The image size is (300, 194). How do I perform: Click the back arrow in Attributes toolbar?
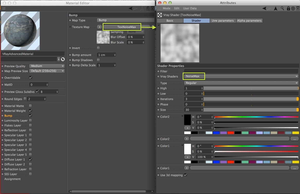(264, 8)
